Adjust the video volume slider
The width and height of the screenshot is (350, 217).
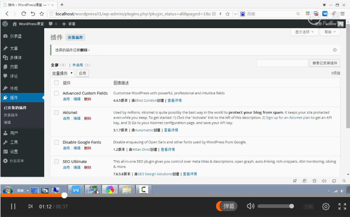276,206
